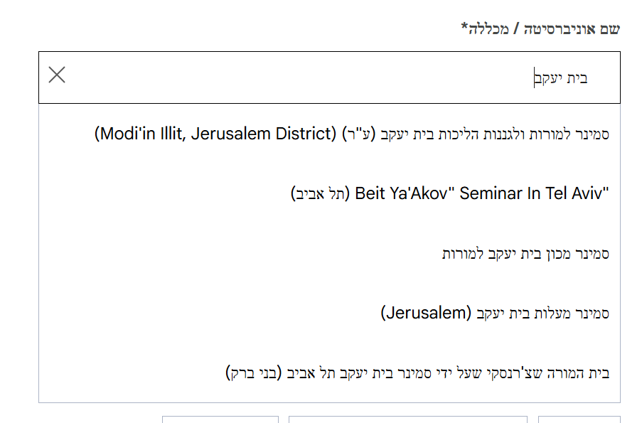
Task: Focus the university / college name input box
Action: tap(320, 77)
